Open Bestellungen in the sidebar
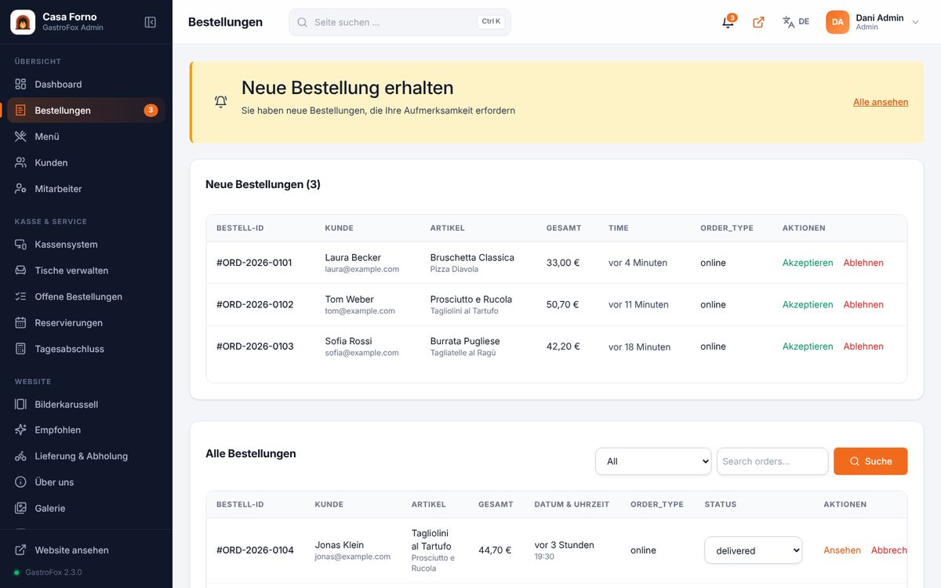This screenshot has width=941, height=588. coord(86,111)
